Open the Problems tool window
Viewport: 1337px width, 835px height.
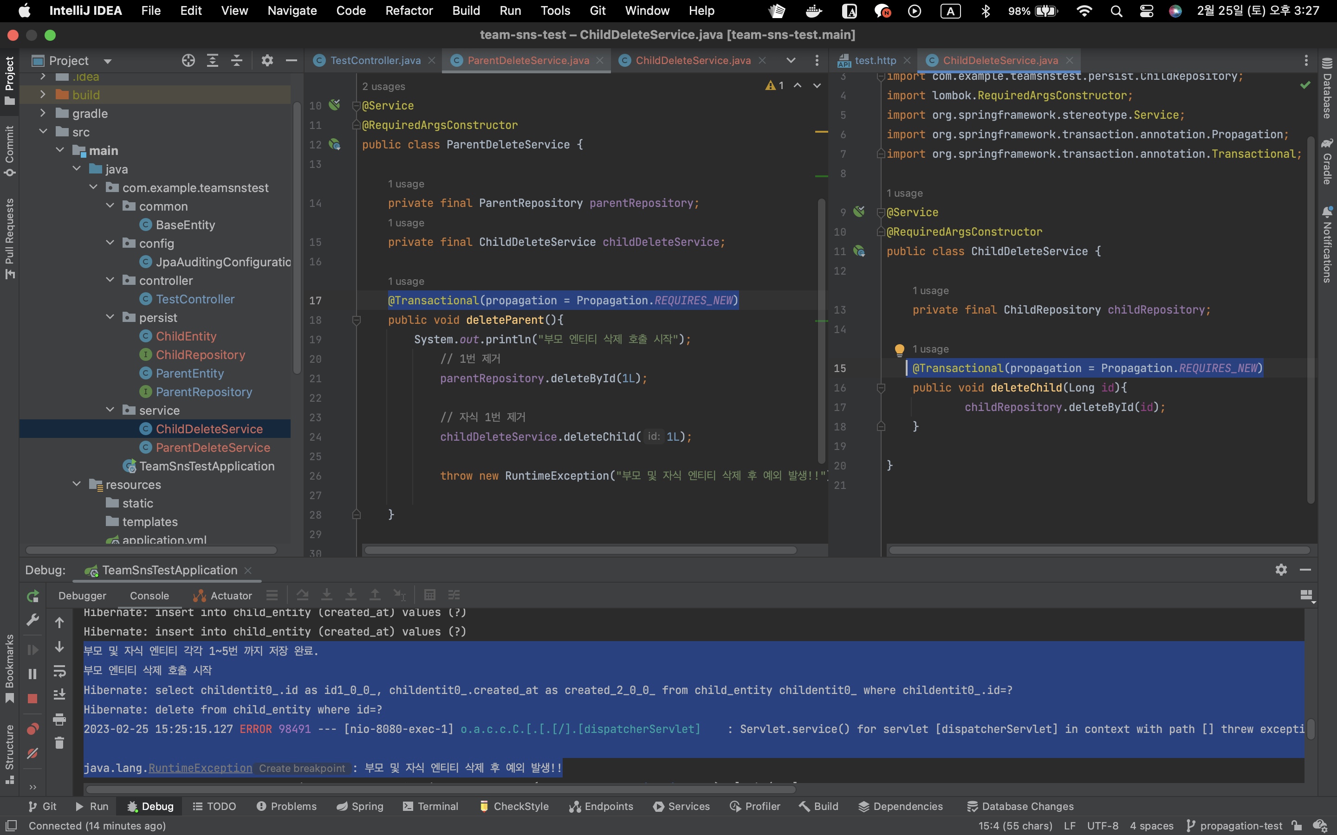click(x=286, y=806)
